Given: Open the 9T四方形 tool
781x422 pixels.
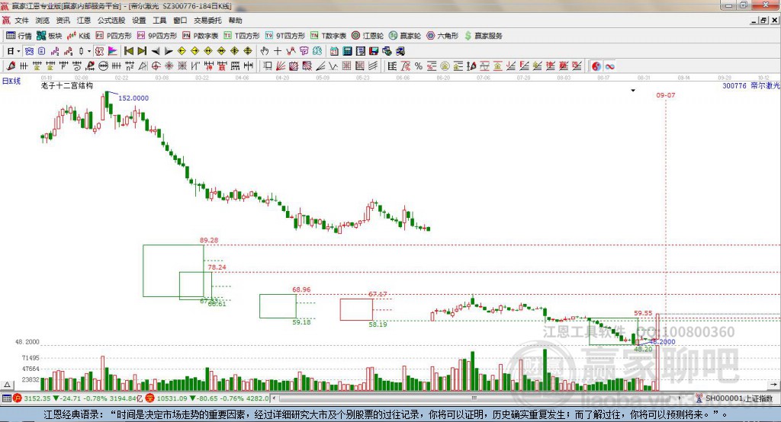Looking at the screenshot, I should click(x=285, y=35).
